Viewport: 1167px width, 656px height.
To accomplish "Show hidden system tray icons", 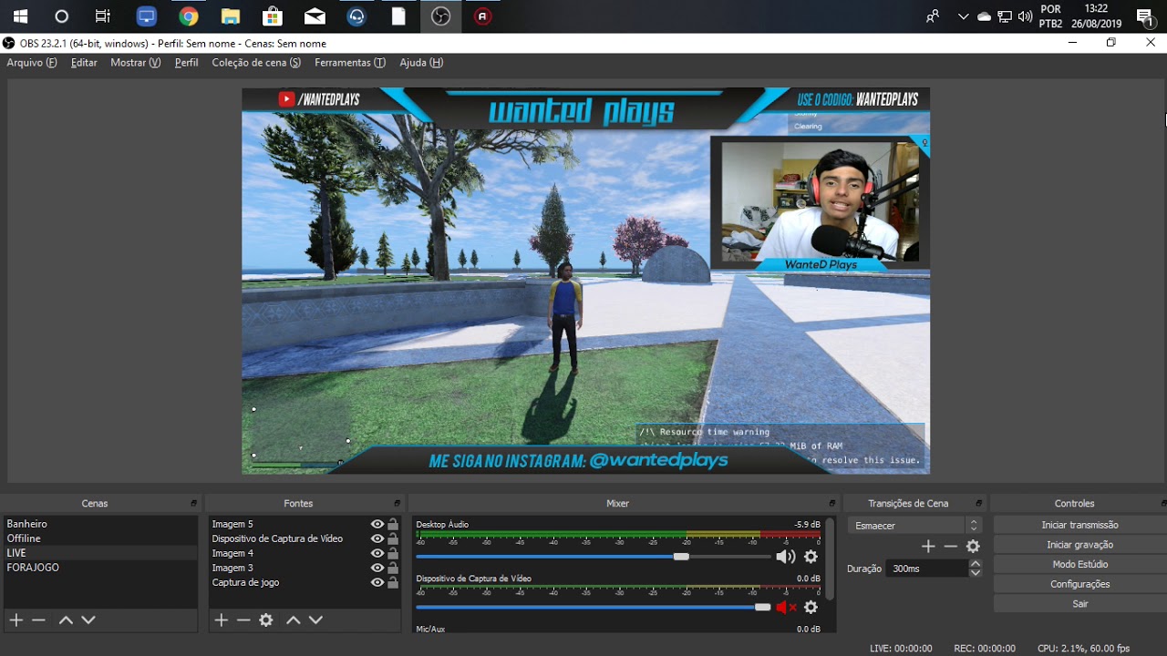I will 963,16.
